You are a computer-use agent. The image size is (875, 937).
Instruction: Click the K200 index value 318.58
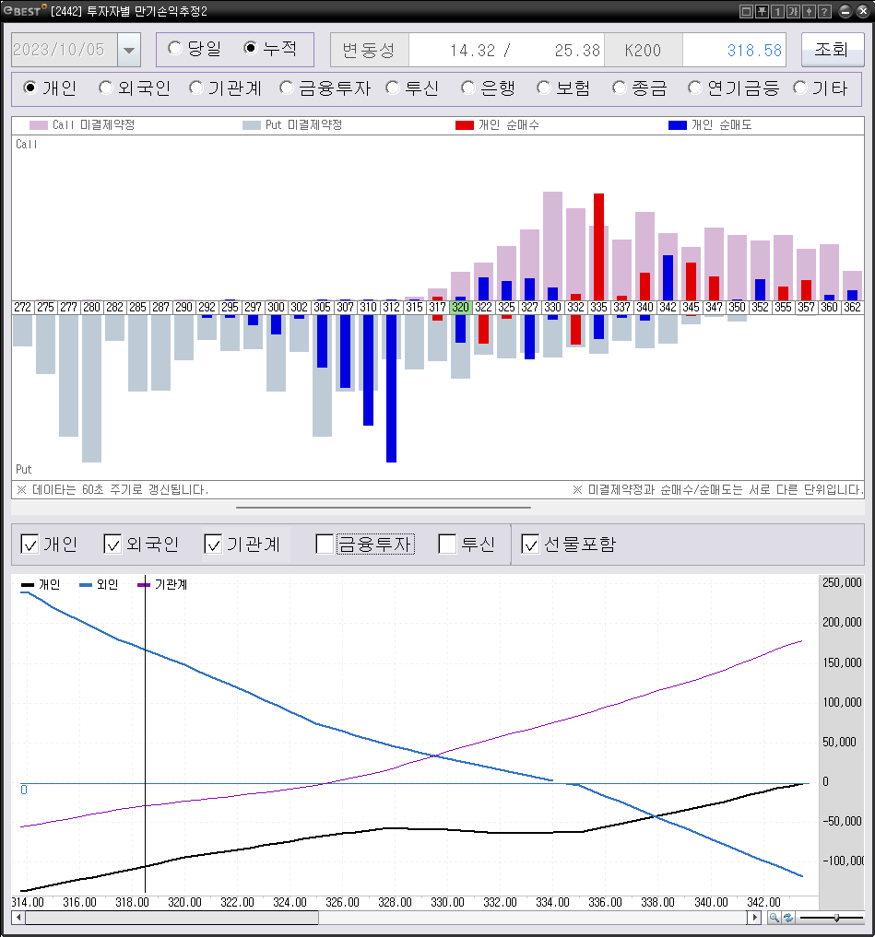point(754,50)
